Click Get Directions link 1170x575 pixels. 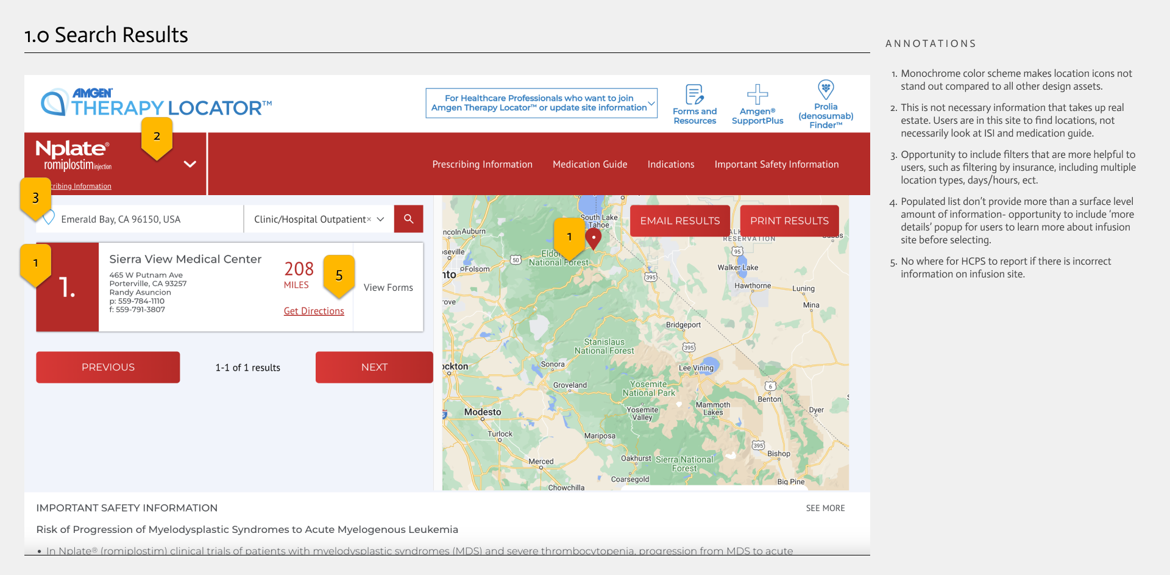tap(314, 311)
